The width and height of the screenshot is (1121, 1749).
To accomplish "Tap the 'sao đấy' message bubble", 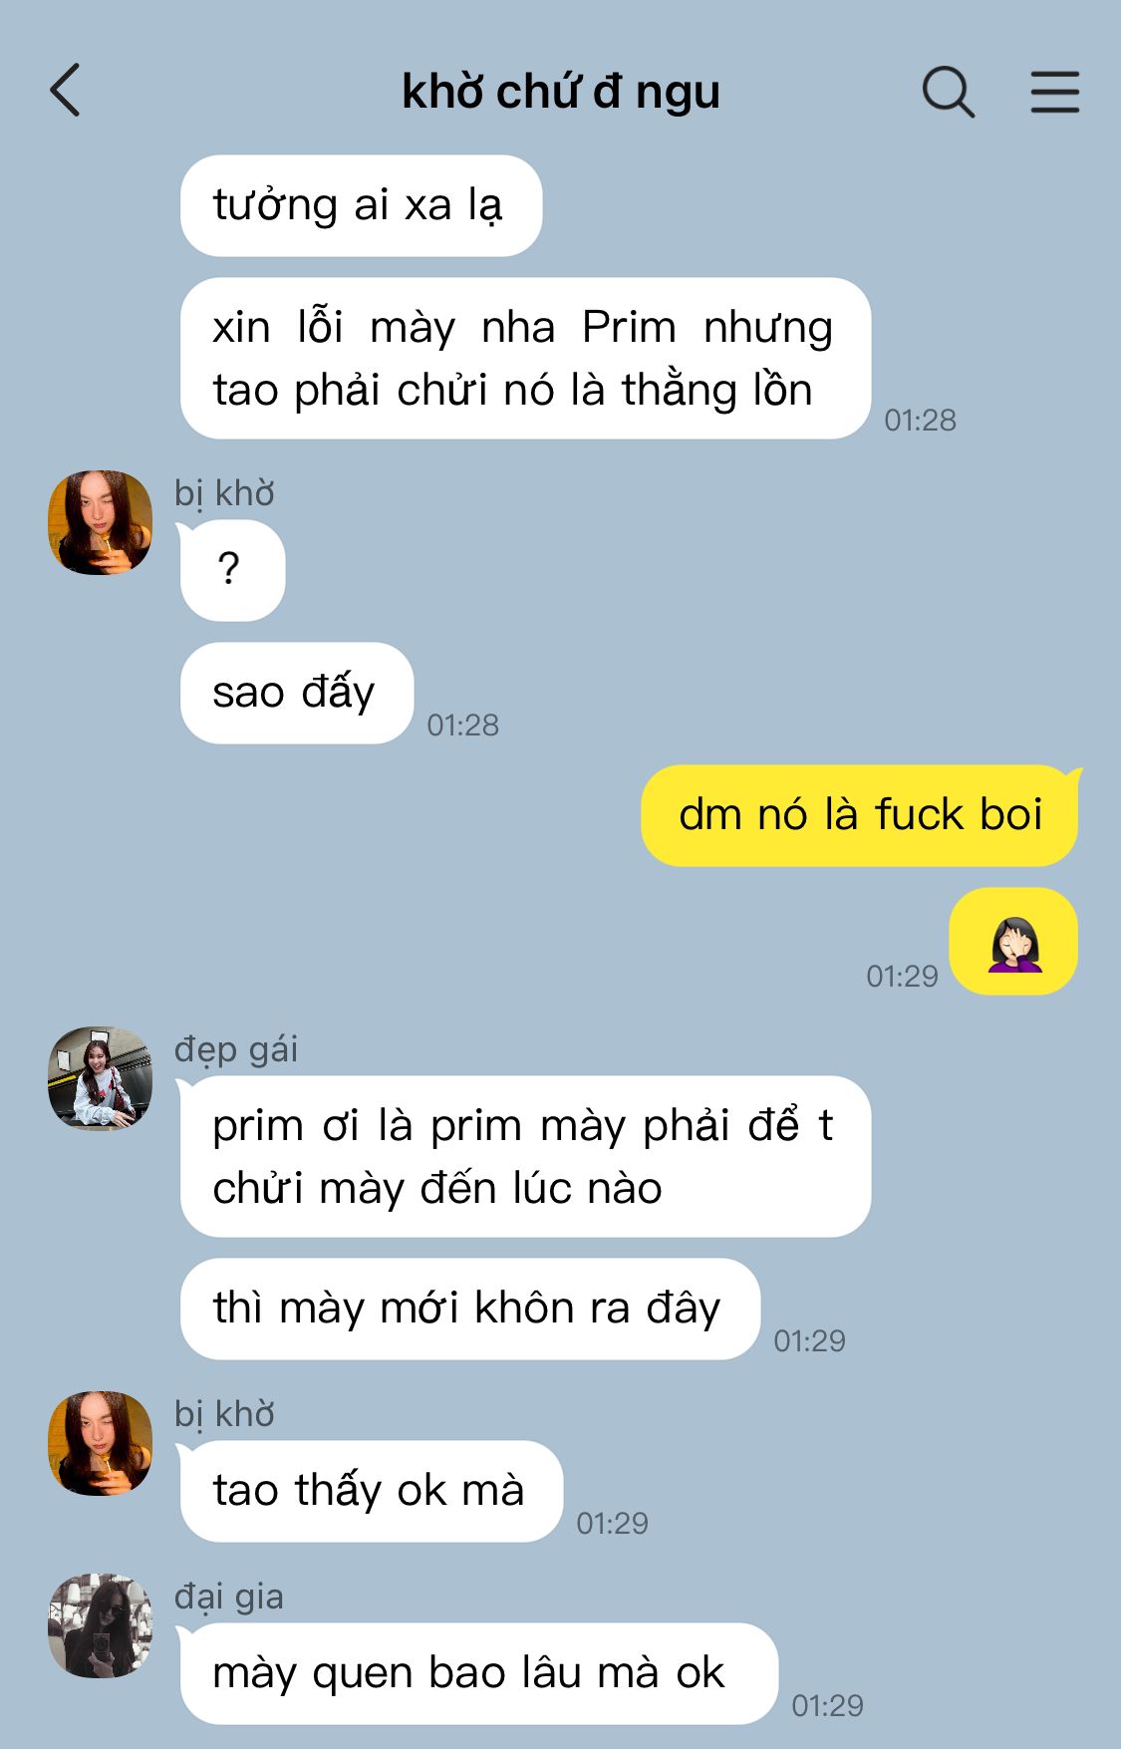I will pos(297,694).
